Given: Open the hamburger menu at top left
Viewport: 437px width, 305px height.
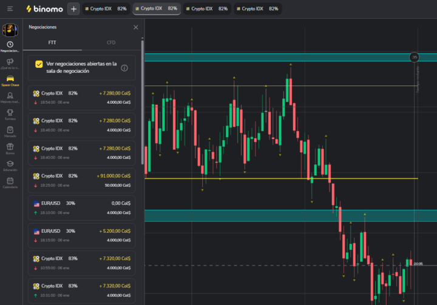Looking at the screenshot, I should [x=10, y=8].
